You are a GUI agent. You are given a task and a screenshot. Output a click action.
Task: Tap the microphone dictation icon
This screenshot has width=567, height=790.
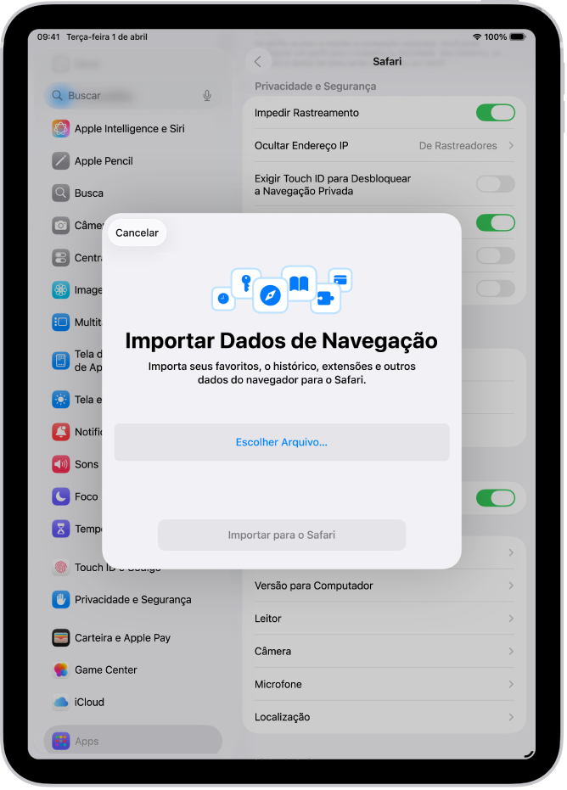click(x=206, y=96)
